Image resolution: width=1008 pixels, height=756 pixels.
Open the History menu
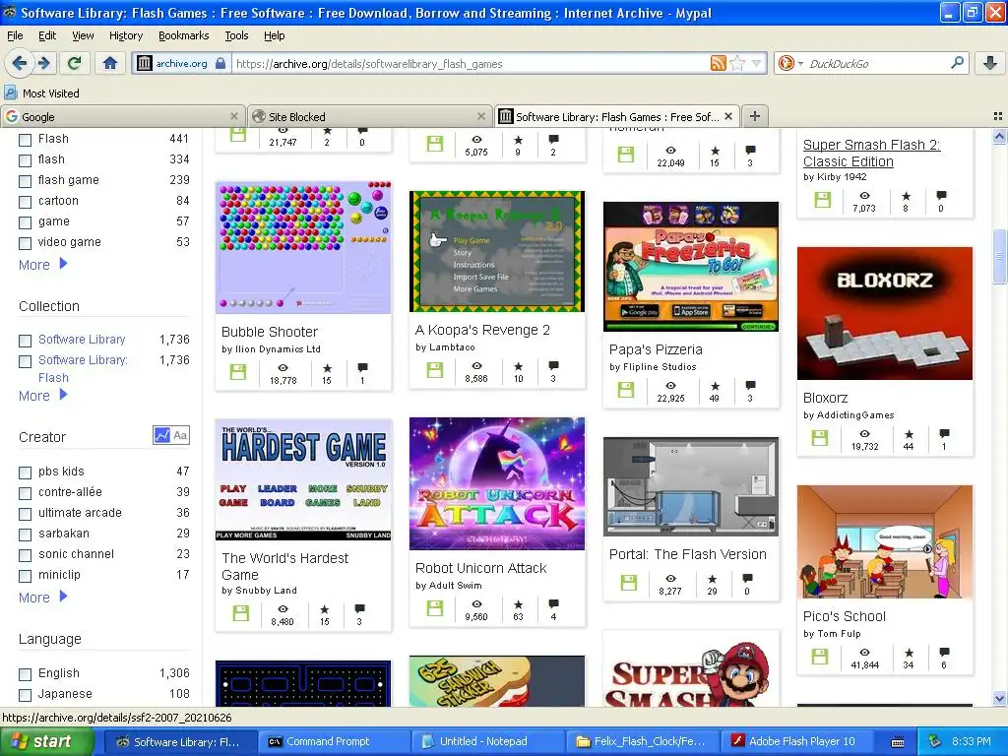[x=126, y=35]
